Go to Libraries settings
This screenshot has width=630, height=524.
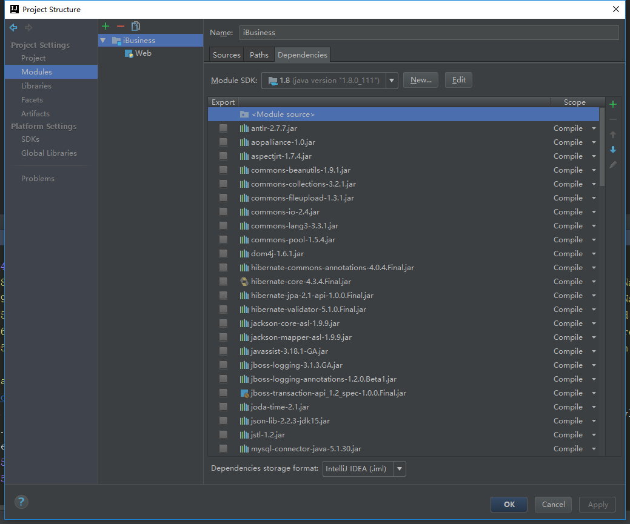(36, 86)
